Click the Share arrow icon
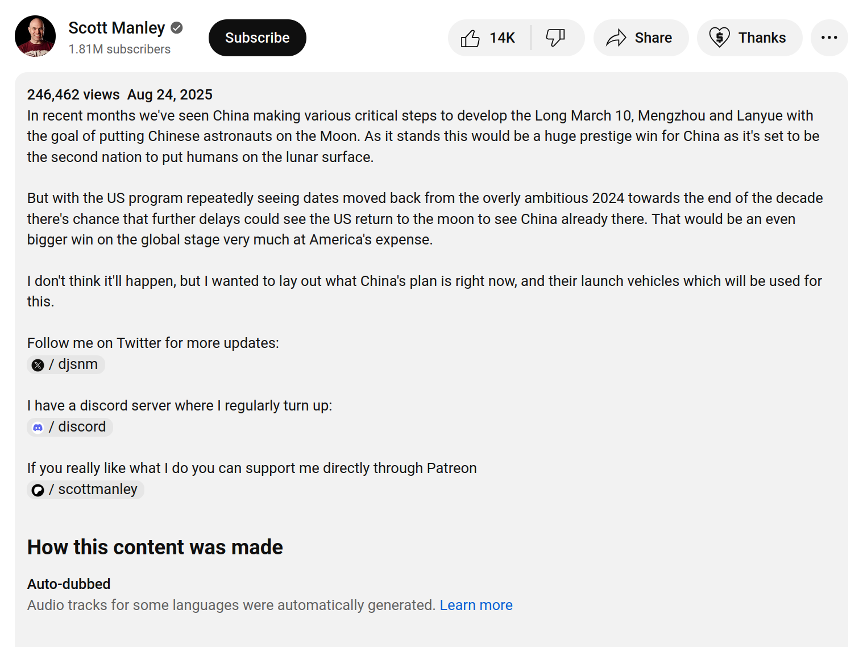The width and height of the screenshot is (863, 647). (616, 38)
